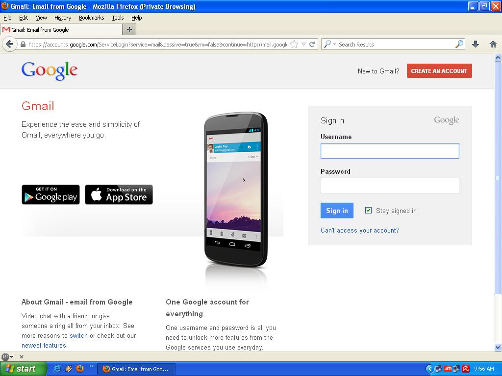
Task: Open the Avira antivirus tray icon
Action: [465, 369]
